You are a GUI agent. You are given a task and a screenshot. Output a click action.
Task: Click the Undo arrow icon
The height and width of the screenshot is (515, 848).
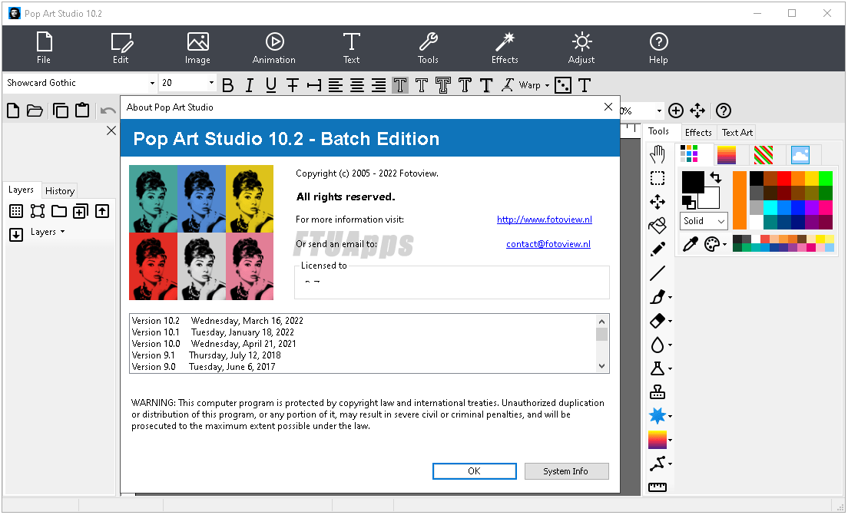[x=108, y=111]
